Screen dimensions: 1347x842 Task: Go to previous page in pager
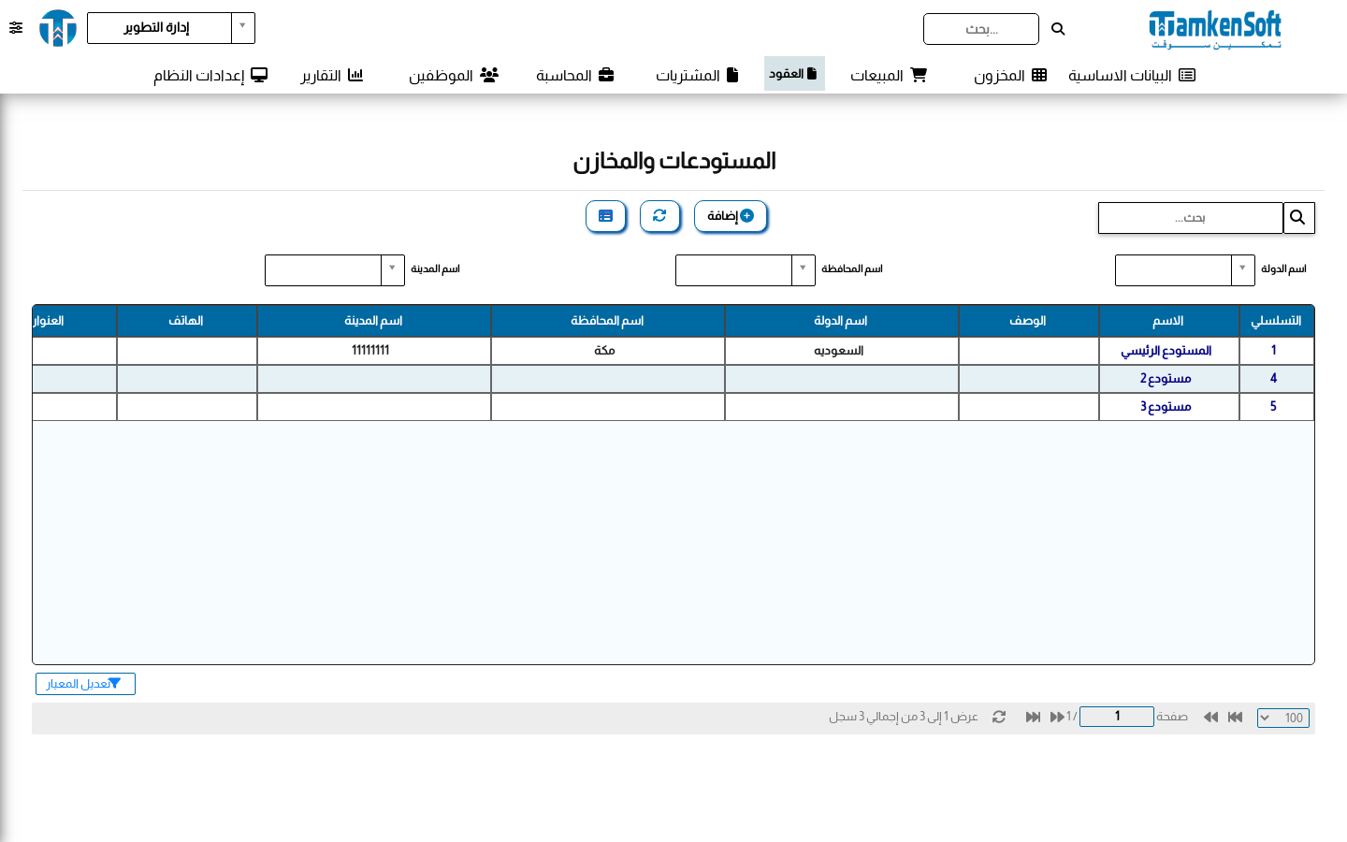coord(1210,718)
